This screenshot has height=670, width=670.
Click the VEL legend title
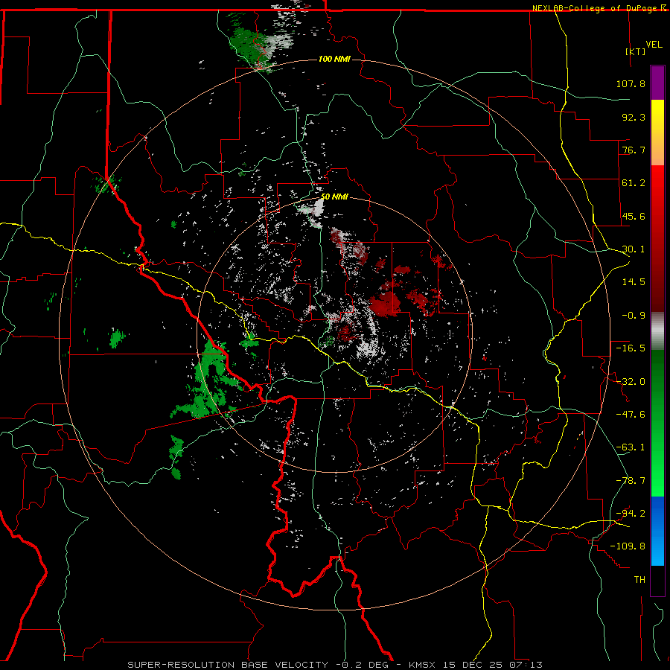[654, 44]
